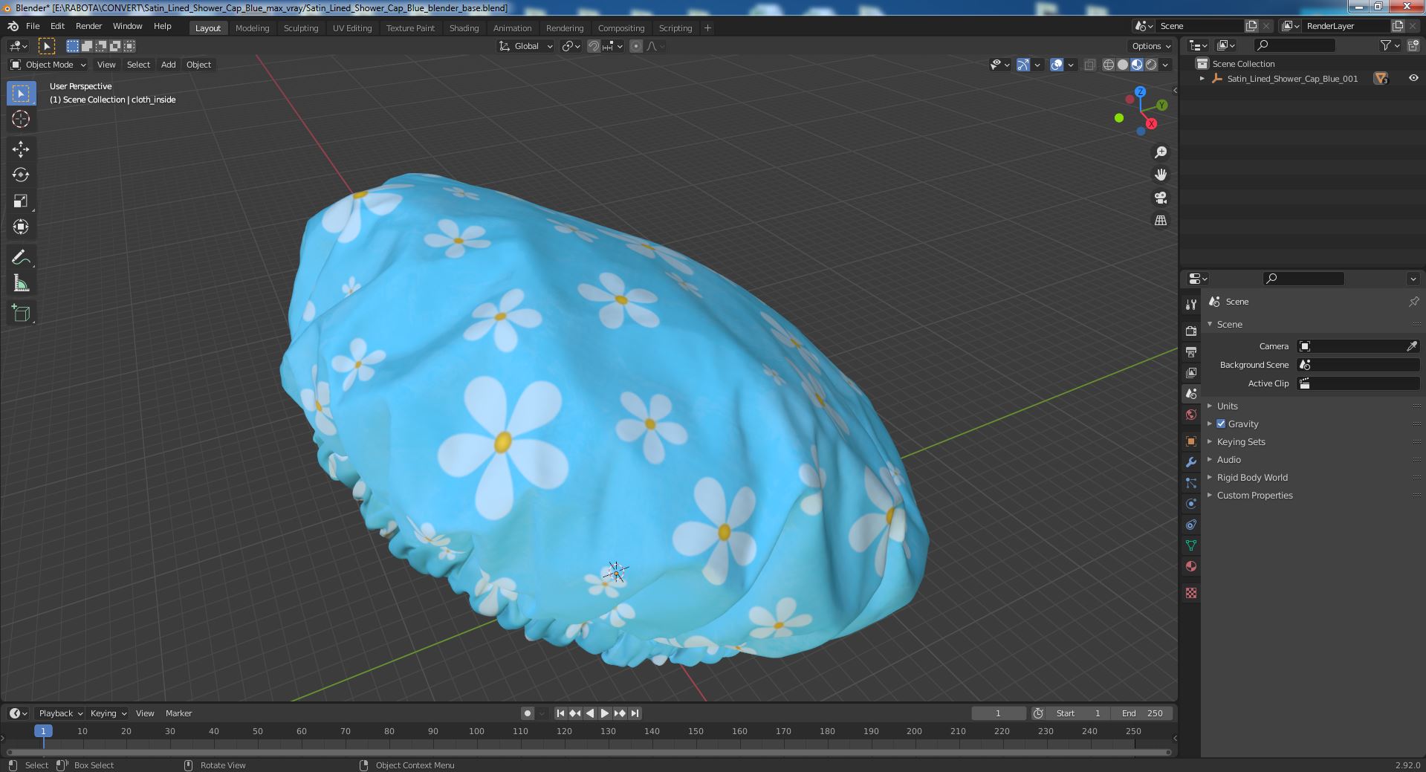
Task: Open the Material properties tab
Action: [x=1191, y=566]
